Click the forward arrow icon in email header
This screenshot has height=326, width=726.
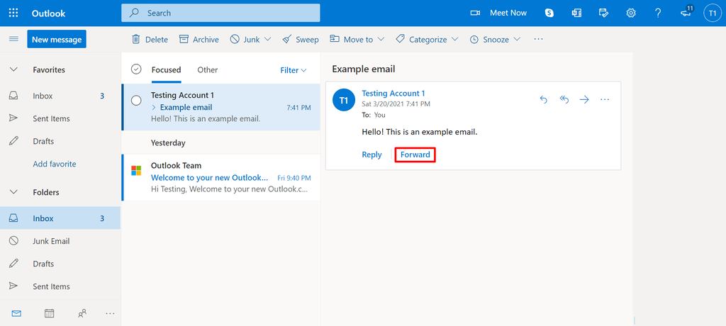pyautogui.click(x=584, y=99)
